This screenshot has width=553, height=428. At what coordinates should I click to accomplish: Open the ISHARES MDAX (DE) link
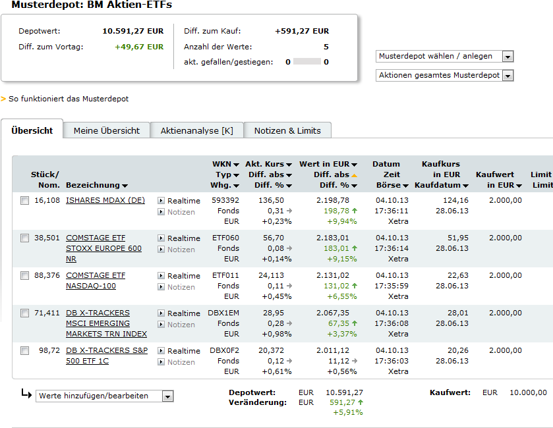tap(105, 200)
